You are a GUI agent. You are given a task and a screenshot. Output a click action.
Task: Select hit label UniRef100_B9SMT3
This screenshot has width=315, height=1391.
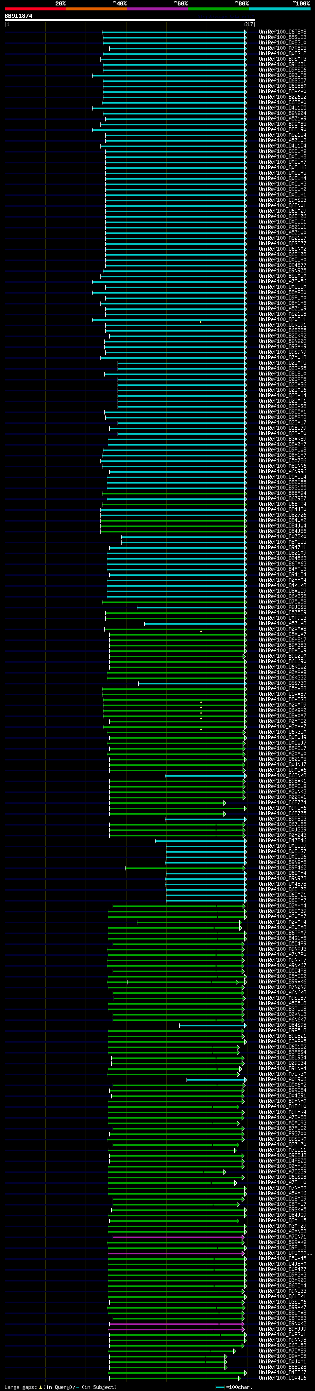283,59
